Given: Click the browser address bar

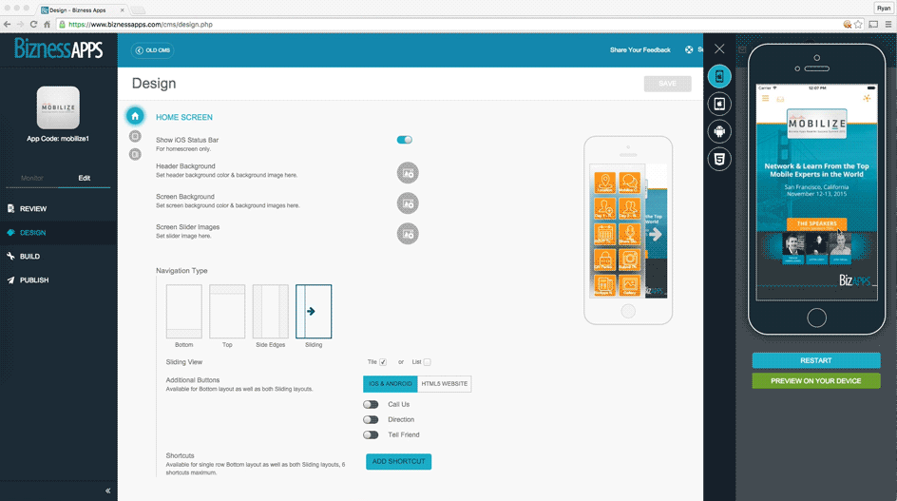Looking at the screenshot, I should coord(447,24).
